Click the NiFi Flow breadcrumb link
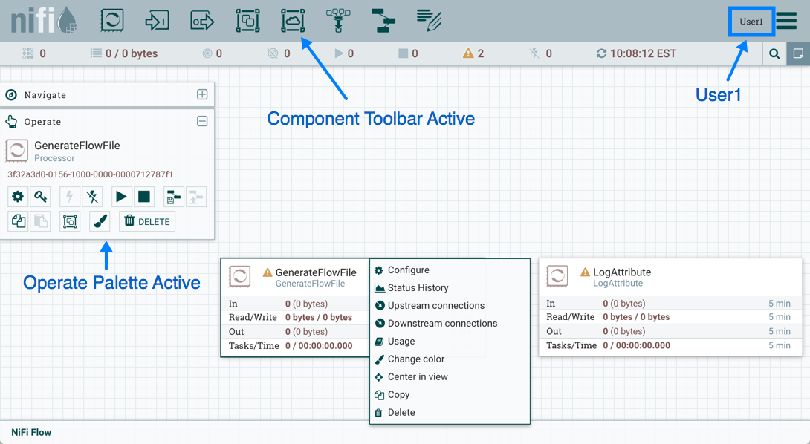Image resolution: width=810 pixels, height=444 pixels. [31, 432]
